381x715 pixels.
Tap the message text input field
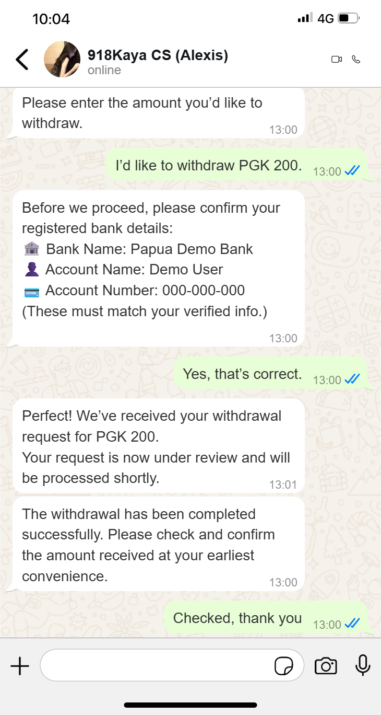pos(157,665)
